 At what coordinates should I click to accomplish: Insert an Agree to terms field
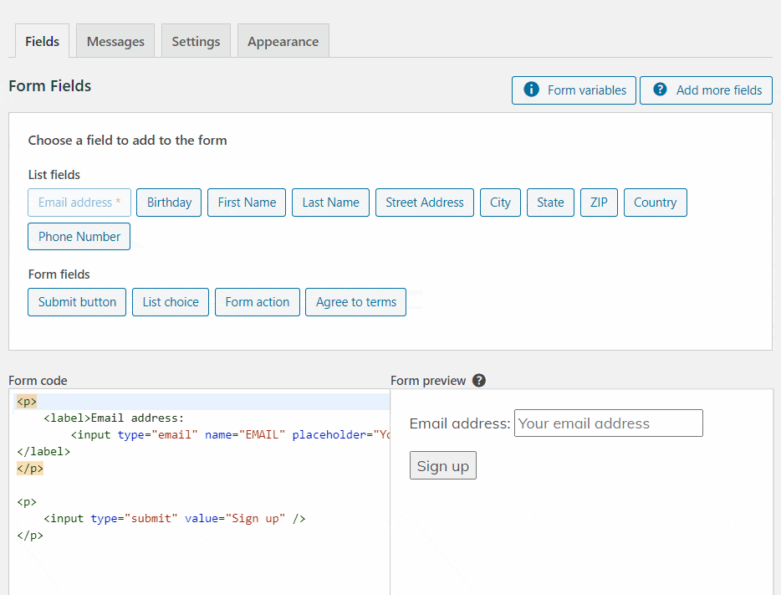(x=355, y=301)
